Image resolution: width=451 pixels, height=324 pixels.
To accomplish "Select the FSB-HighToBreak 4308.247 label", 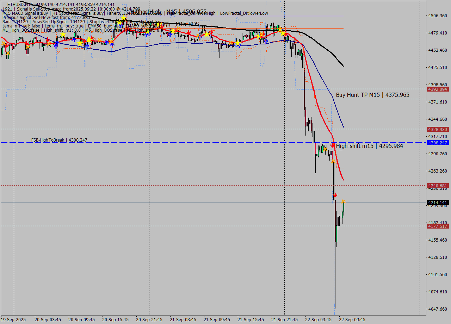I will point(59,140).
